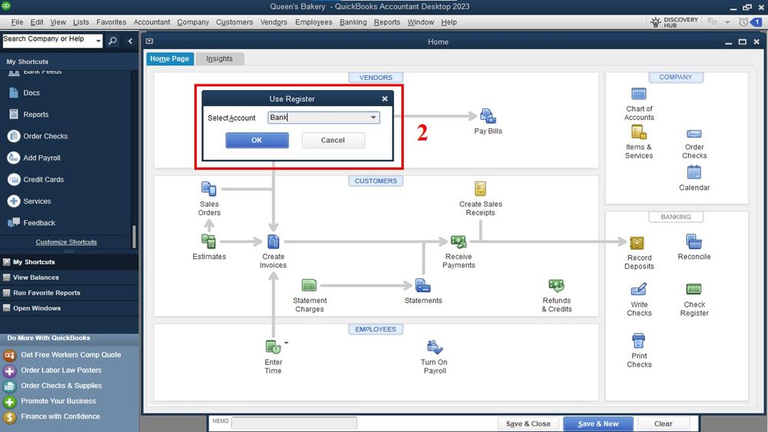Image resolution: width=768 pixels, height=432 pixels.
Task: Open the reminders clock icon
Action: click(x=743, y=22)
